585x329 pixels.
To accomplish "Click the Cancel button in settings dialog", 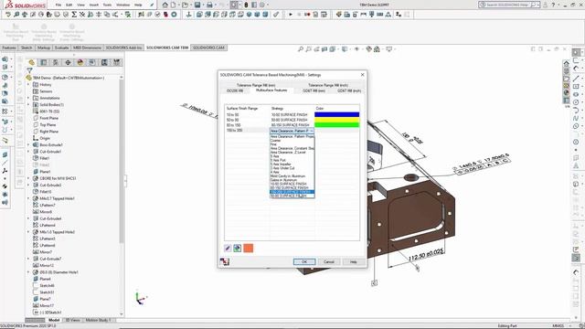I will [x=329, y=262].
